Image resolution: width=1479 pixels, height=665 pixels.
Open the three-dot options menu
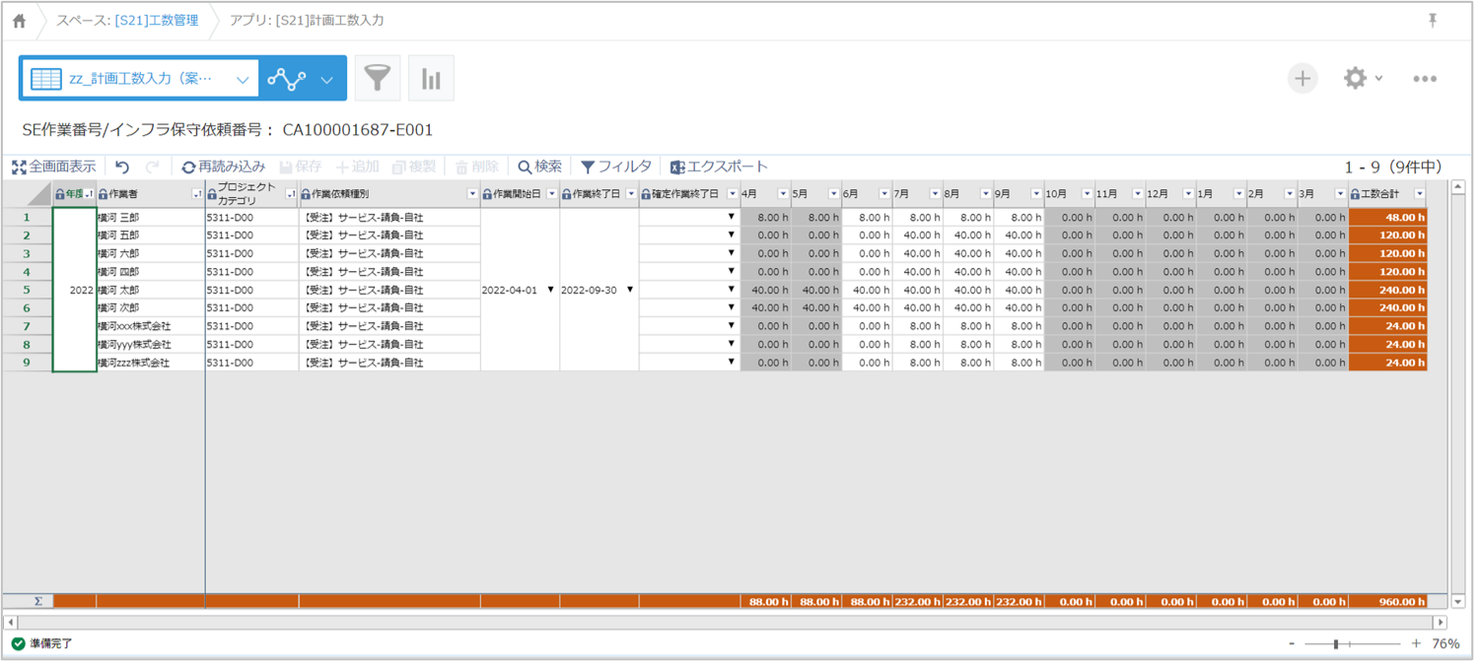click(1424, 79)
